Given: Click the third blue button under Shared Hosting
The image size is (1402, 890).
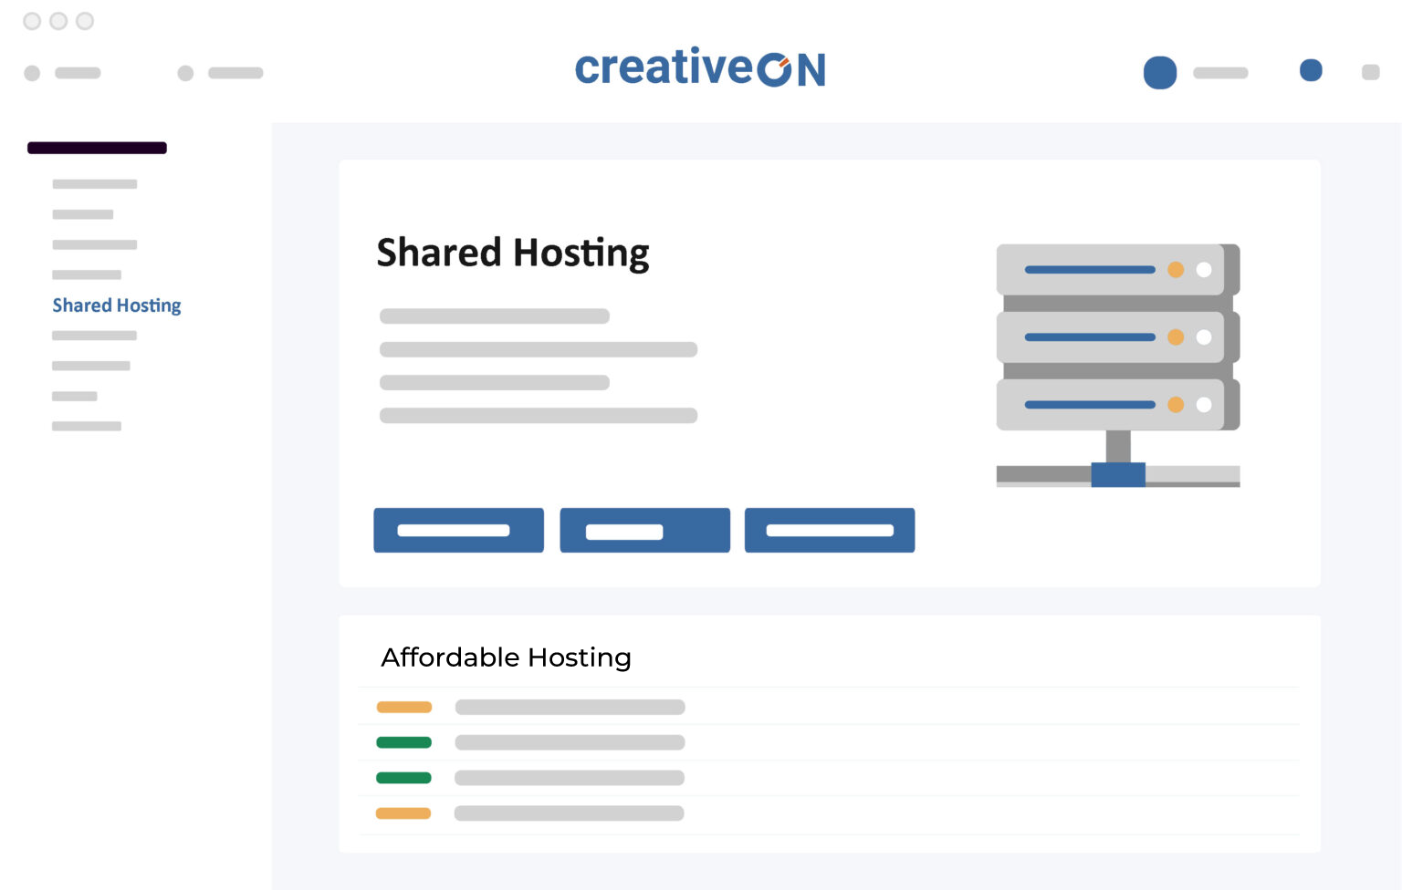Looking at the screenshot, I should 829,531.
